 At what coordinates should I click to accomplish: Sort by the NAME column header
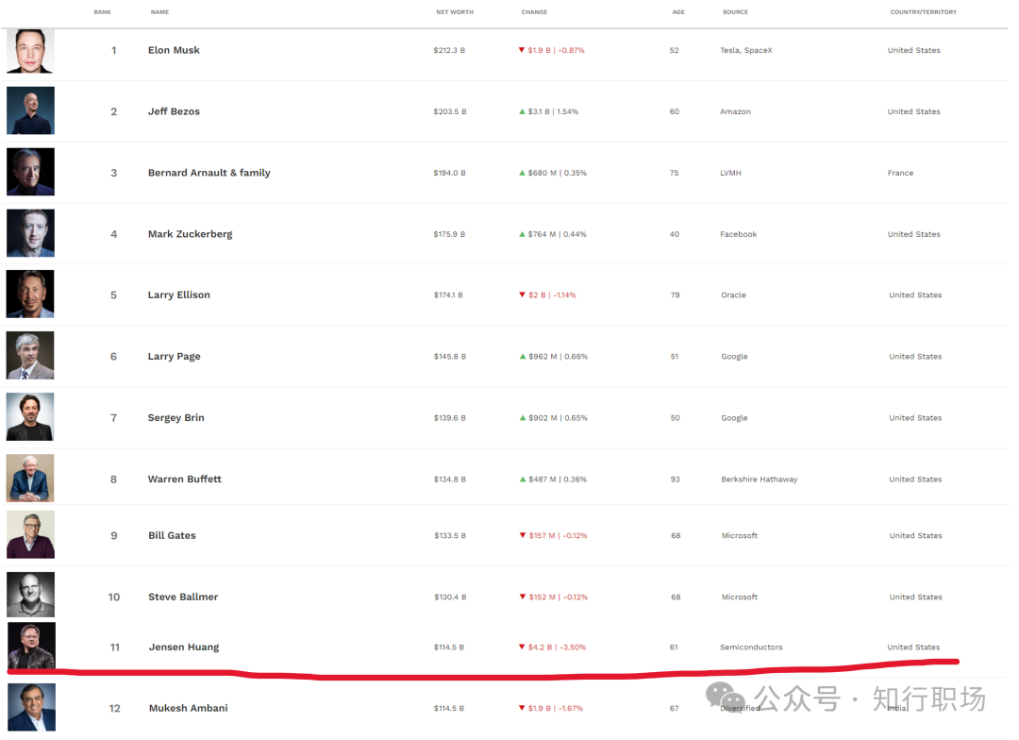pyautogui.click(x=159, y=11)
